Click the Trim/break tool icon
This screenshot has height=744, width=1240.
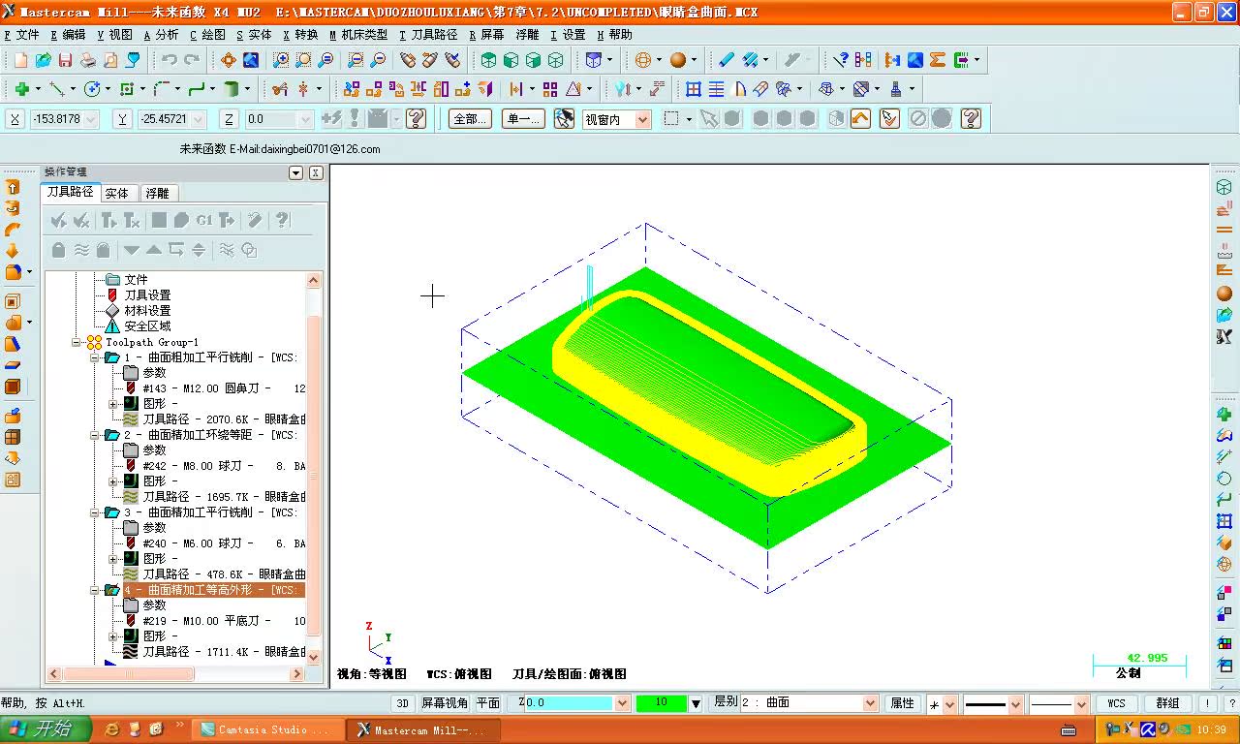click(x=280, y=89)
